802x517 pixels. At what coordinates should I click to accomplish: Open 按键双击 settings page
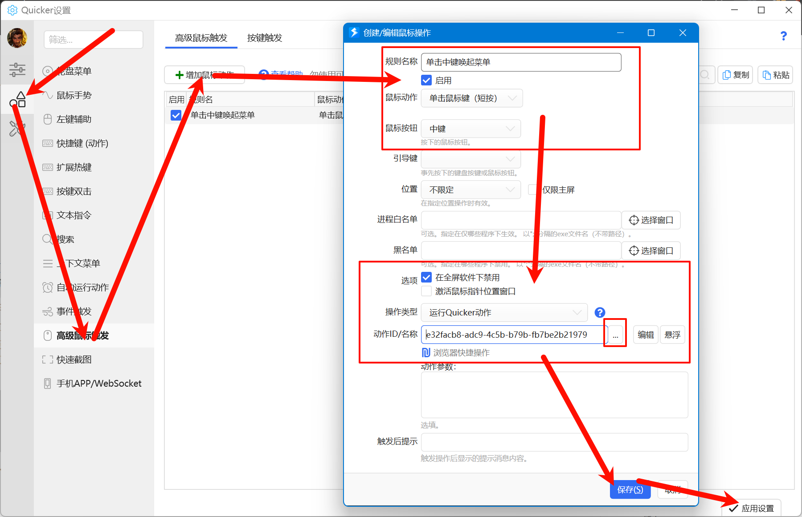[74, 191]
